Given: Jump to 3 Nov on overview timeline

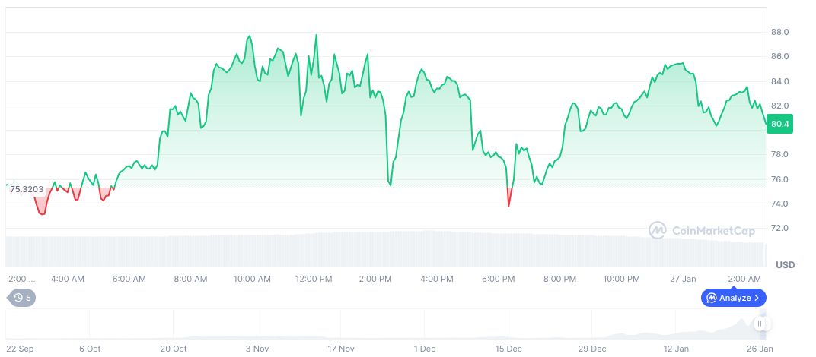Looking at the screenshot, I should (x=257, y=349).
